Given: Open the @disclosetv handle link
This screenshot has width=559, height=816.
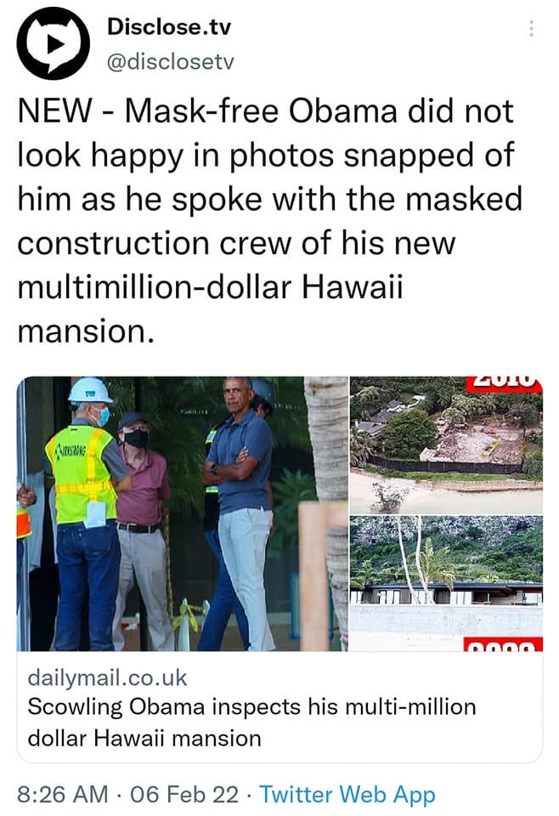Looking at the screenshot, I should [171, 62].
